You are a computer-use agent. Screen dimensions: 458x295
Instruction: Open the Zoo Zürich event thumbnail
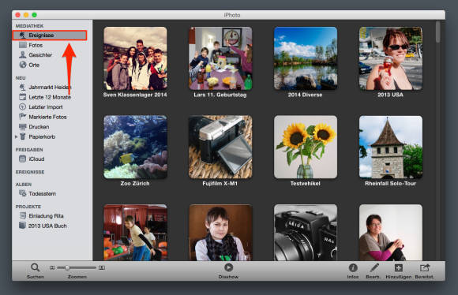click(135, 147)
